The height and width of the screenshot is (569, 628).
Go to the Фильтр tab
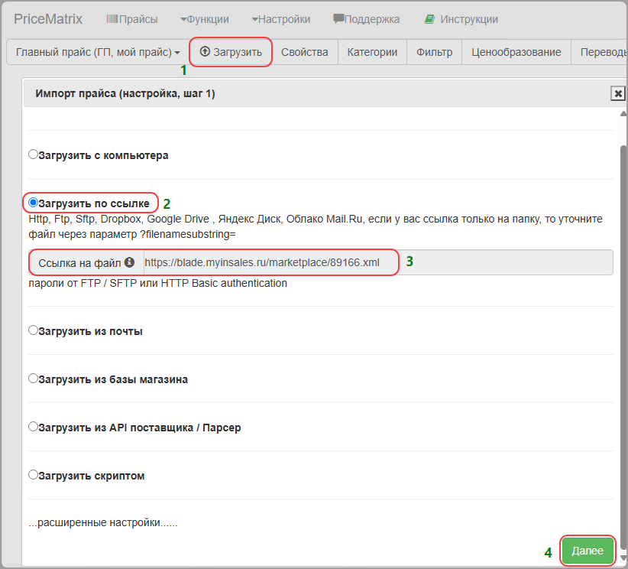click(x=434, y=52)
